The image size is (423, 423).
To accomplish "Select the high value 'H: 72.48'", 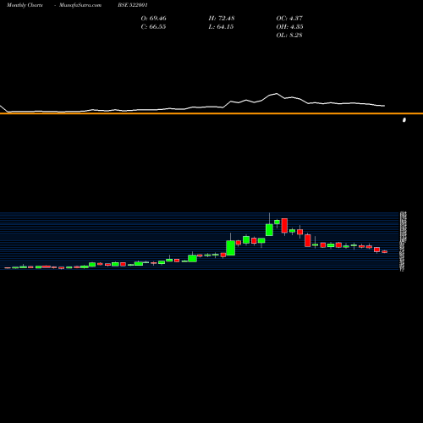I will click(x=222, y=19).
